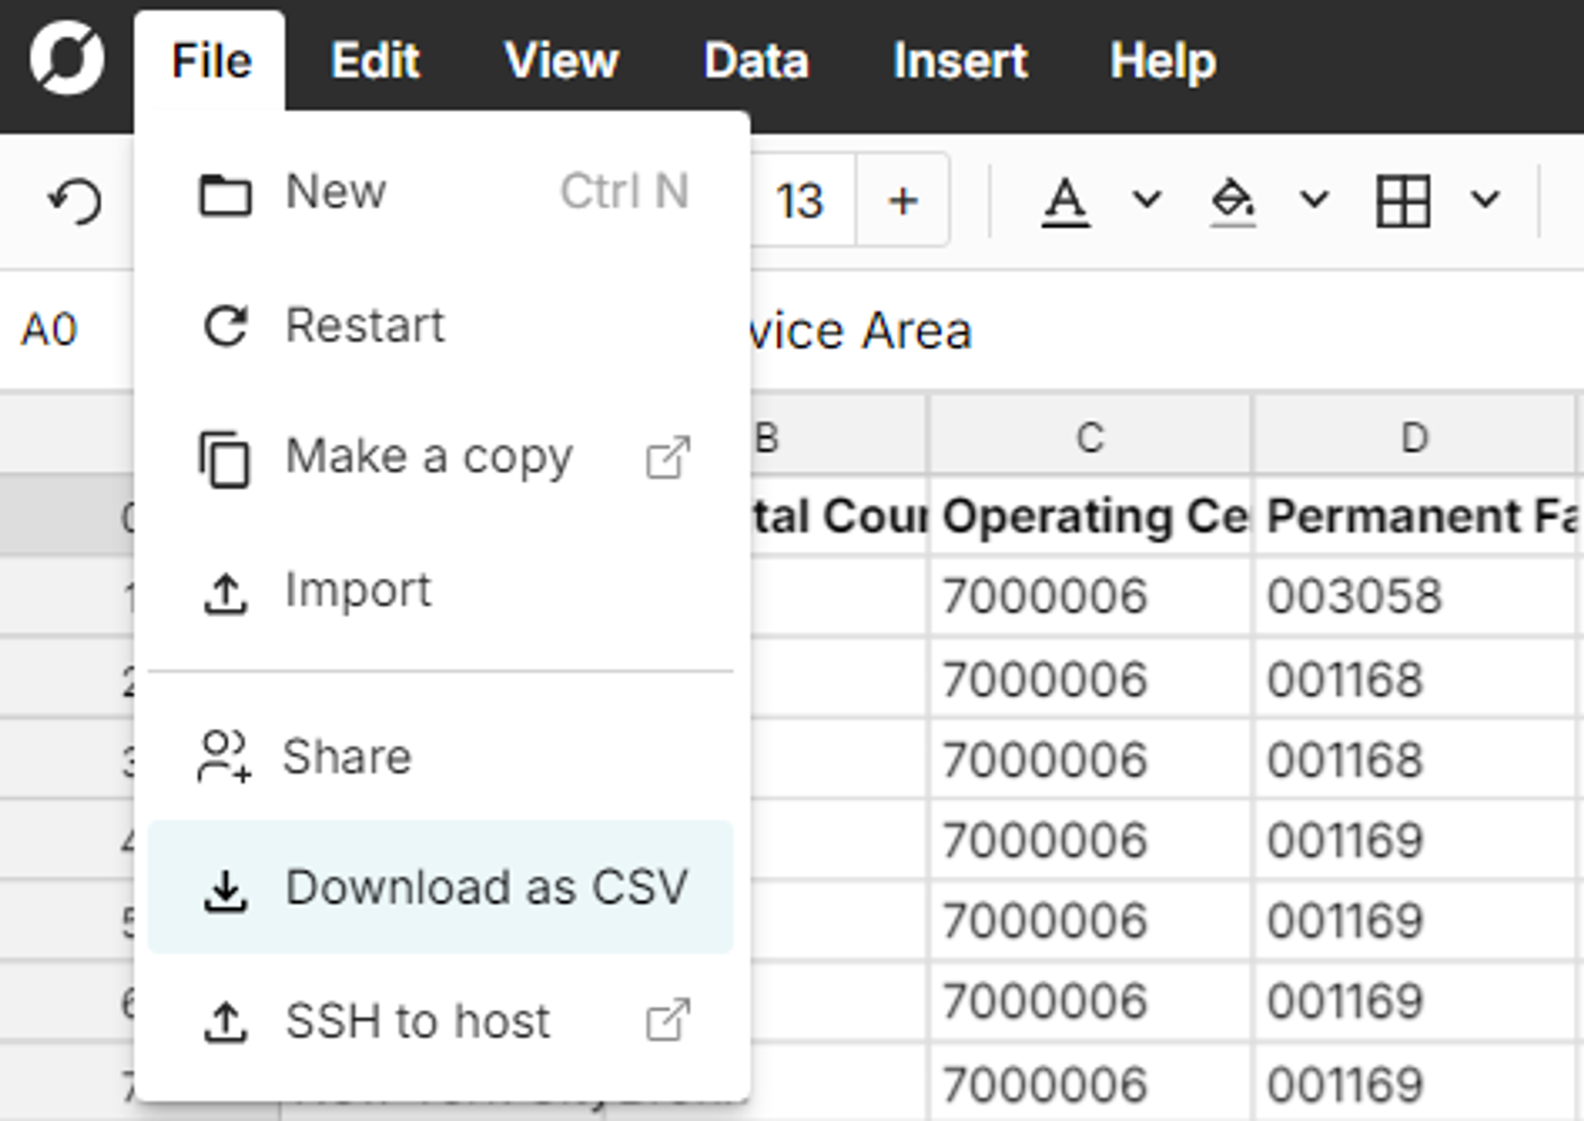Select Share in the File menu
This screenshot has height=1121, width=1584.
(x=441, y=756)
